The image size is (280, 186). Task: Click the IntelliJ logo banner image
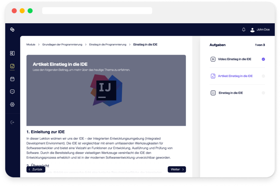pyautogui.click(x=106, y=90)
